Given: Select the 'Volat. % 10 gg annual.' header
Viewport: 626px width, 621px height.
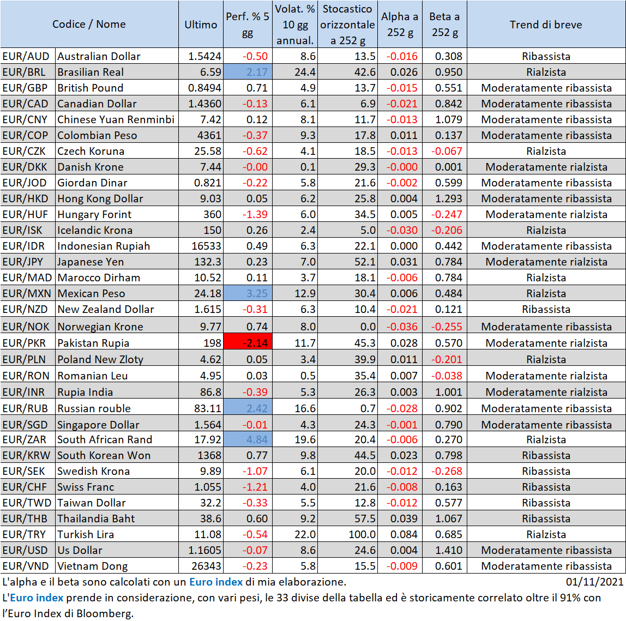Looking at the screenshot, I should (295, 24).
